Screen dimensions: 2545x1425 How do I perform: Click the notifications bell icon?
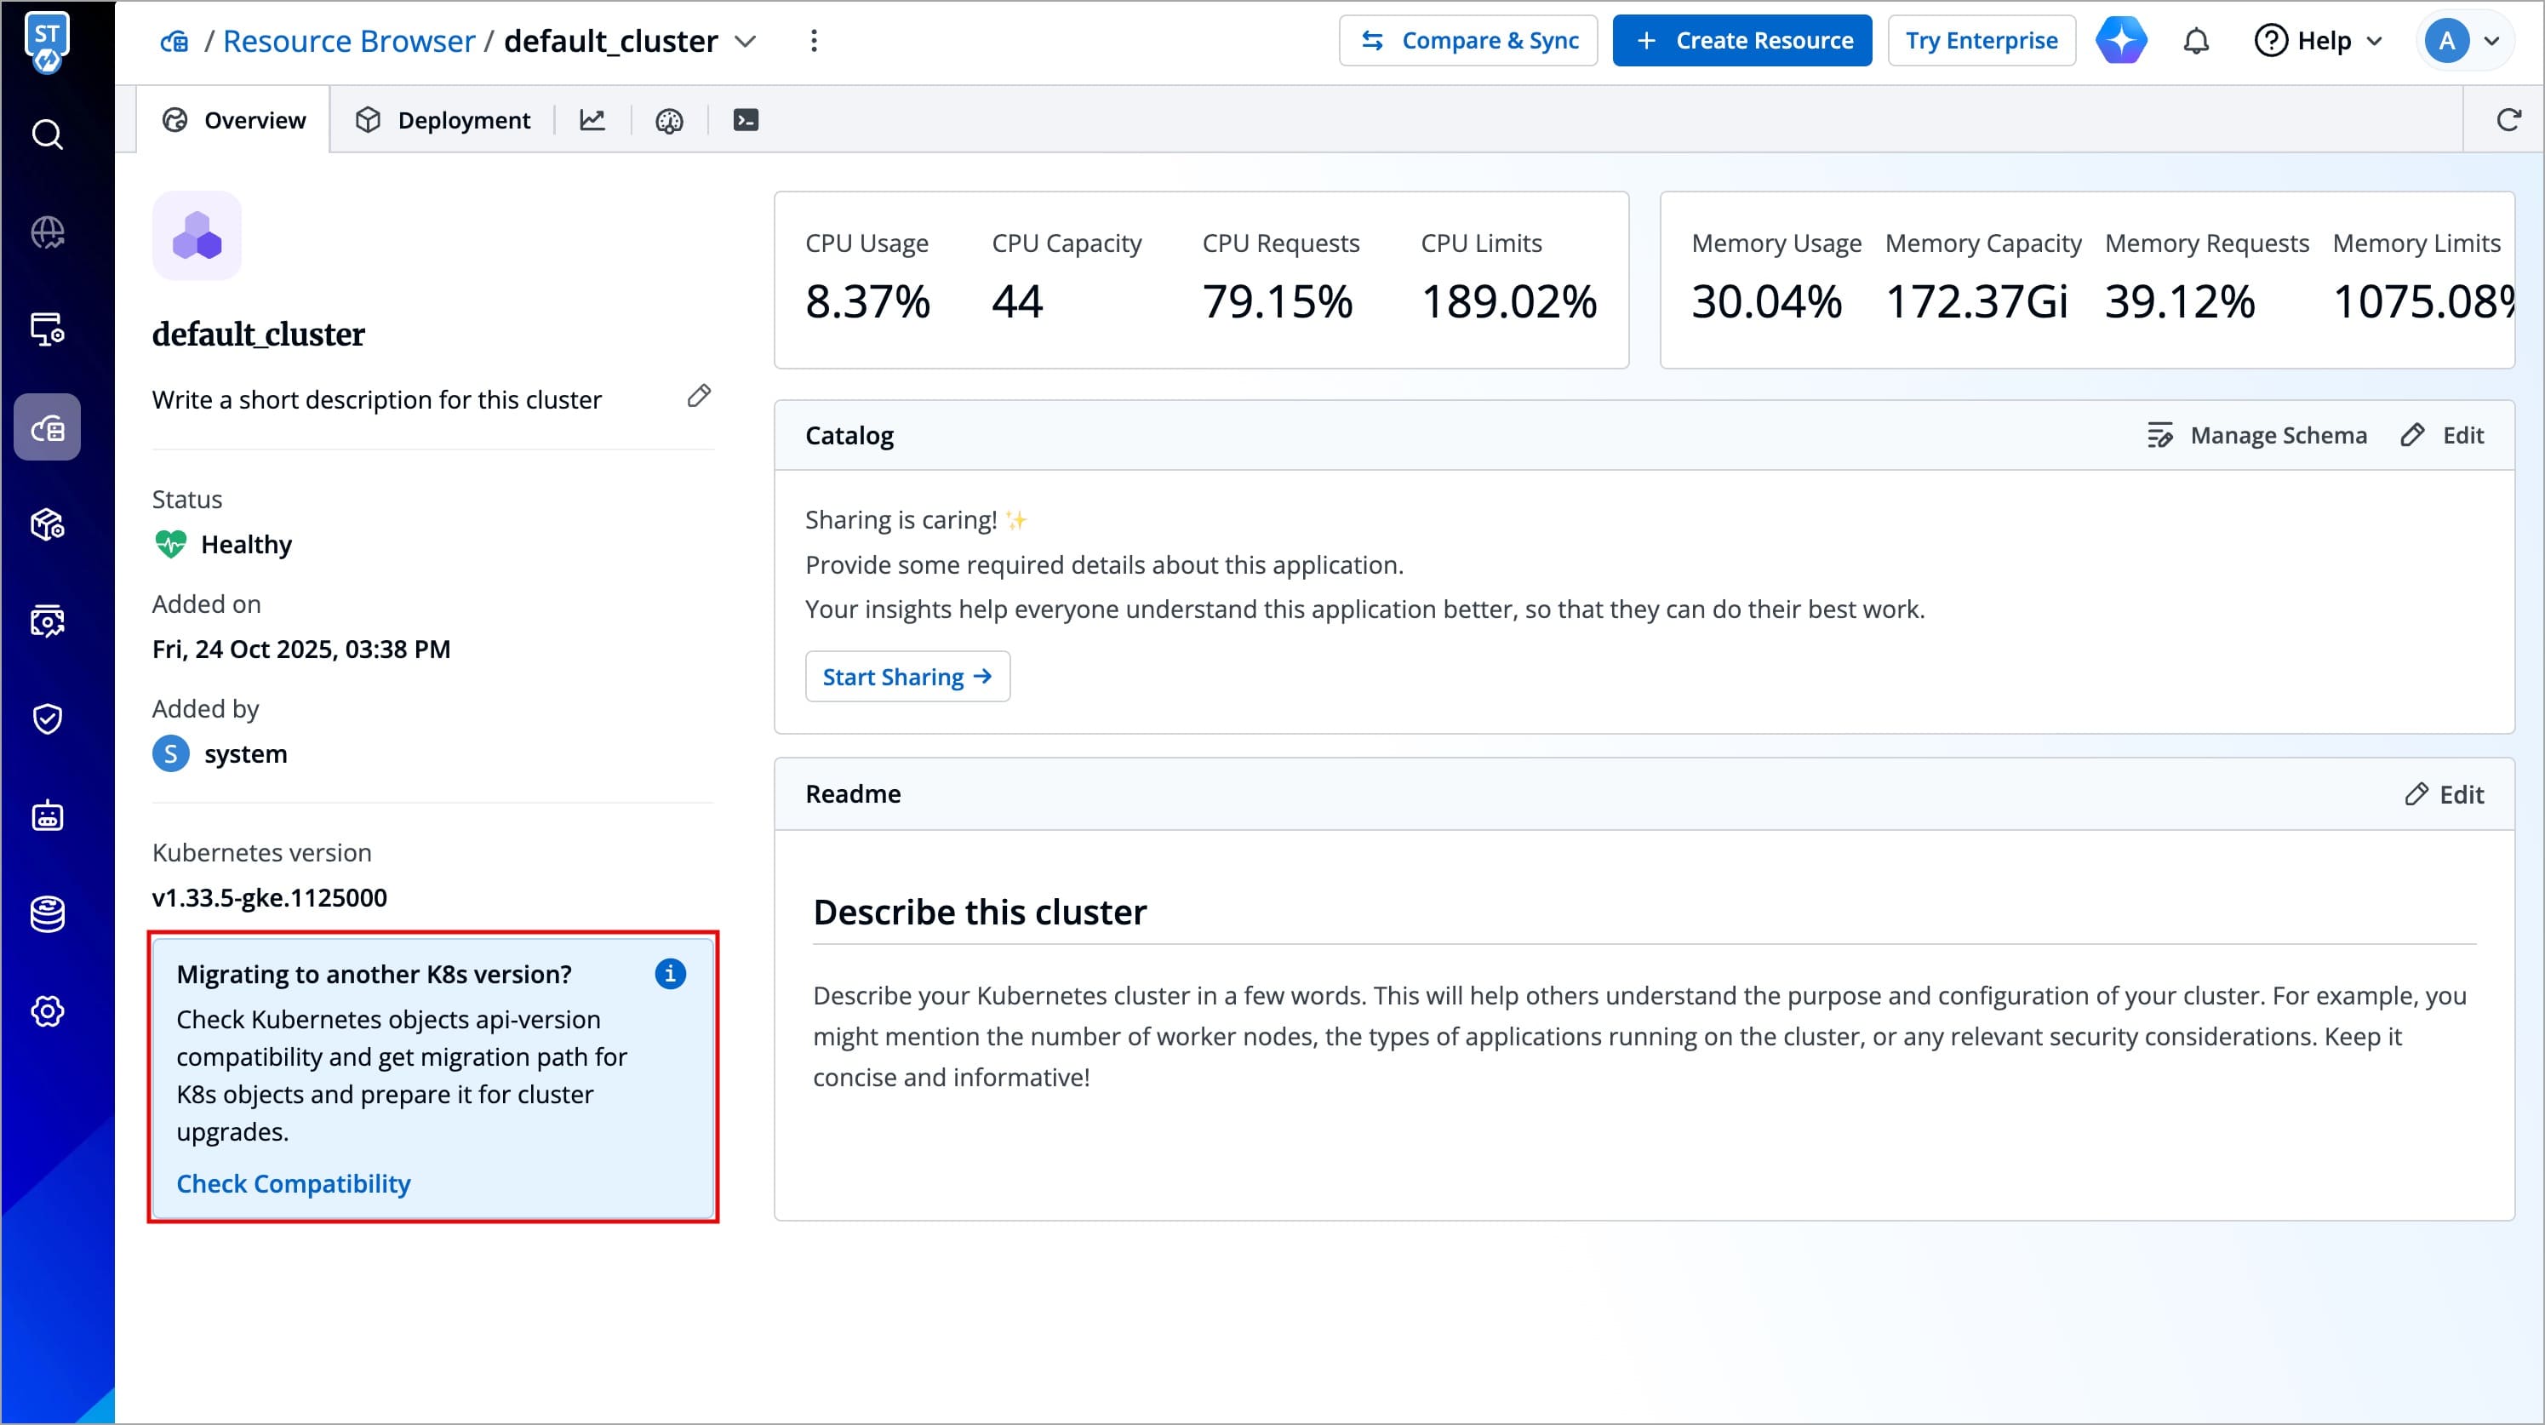pyautogui.click(x=2195, y=42)
